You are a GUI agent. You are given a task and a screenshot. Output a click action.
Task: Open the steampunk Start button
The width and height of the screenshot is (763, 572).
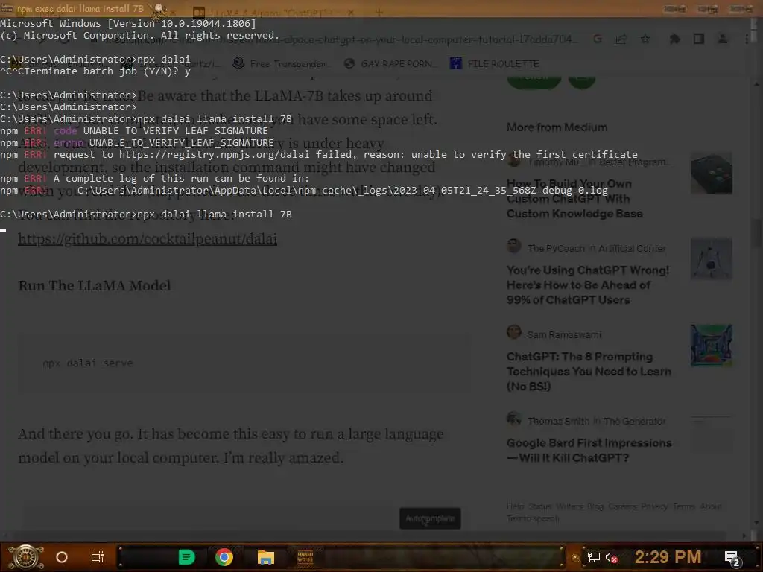tap(26, 557)
